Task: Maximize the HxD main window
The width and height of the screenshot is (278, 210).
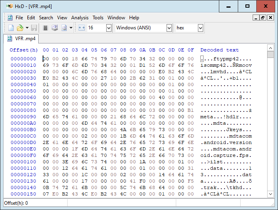Action: pos(247,6)
